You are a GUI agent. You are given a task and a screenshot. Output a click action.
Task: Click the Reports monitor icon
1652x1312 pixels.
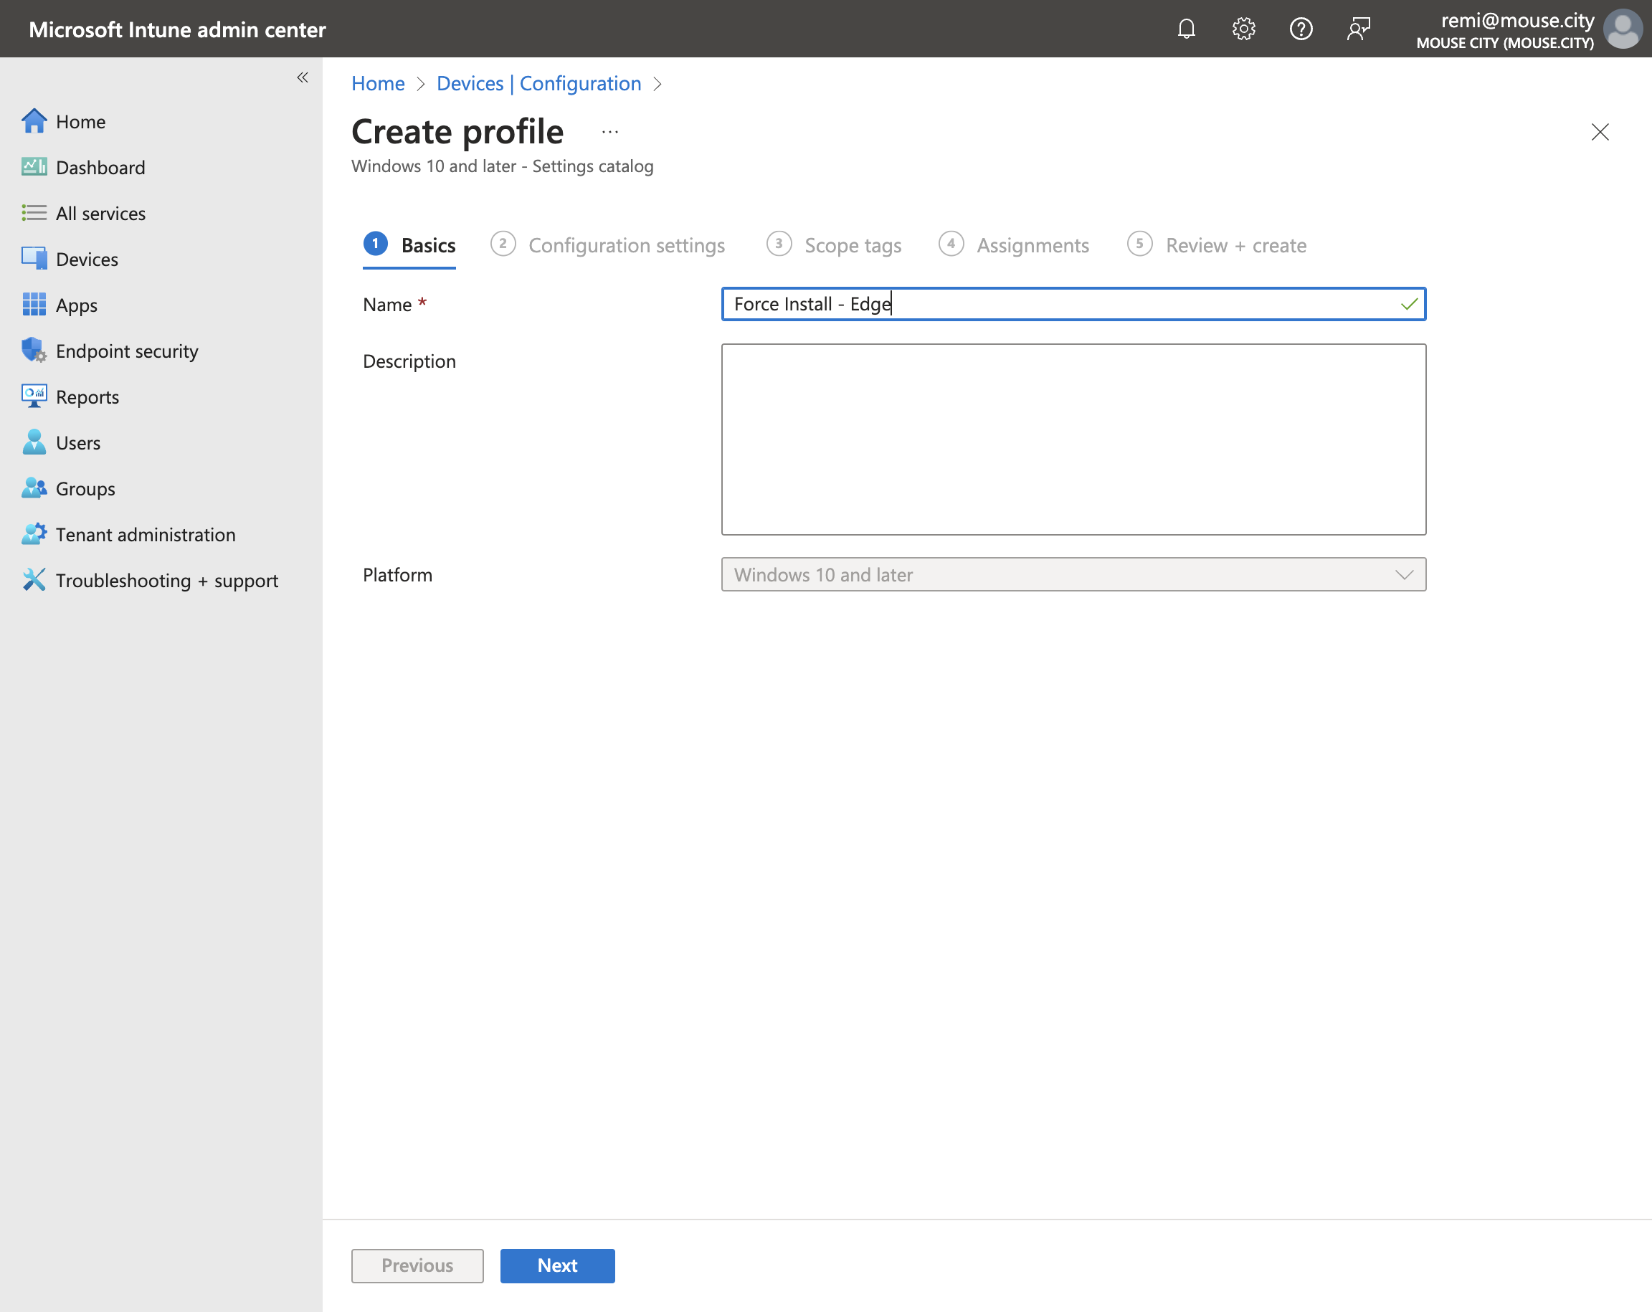coord(34,396)
